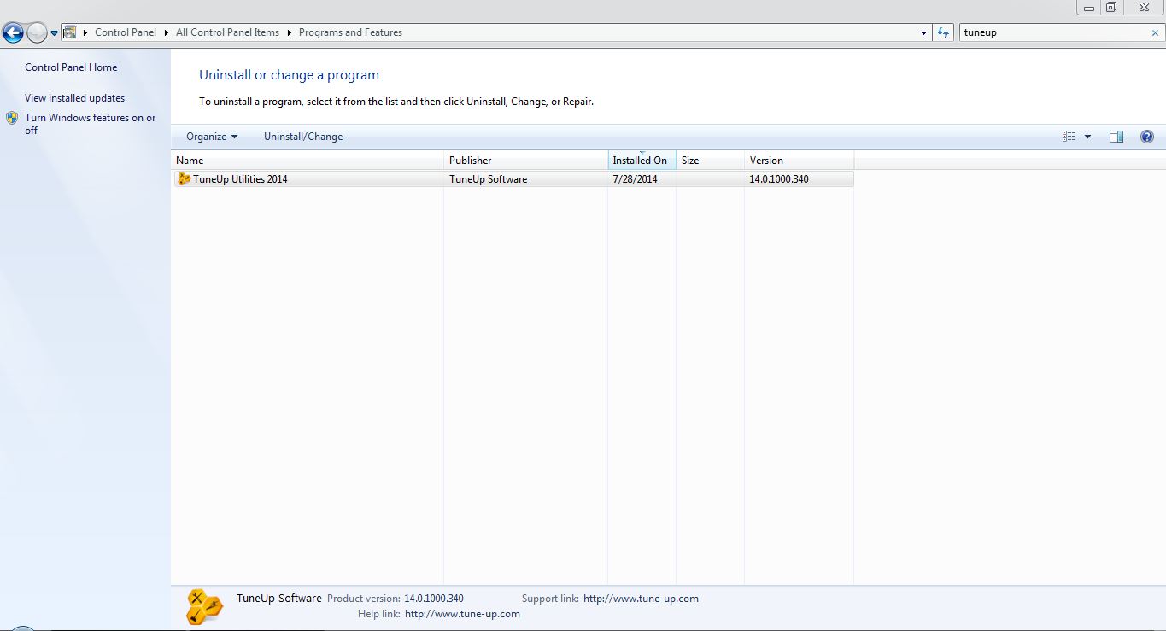The width and height of the screenshot is (1166, 631).
Task: Navigate to Control Panel in the breadcrumb
Action: pyautogui.click(x=126, y=32)
